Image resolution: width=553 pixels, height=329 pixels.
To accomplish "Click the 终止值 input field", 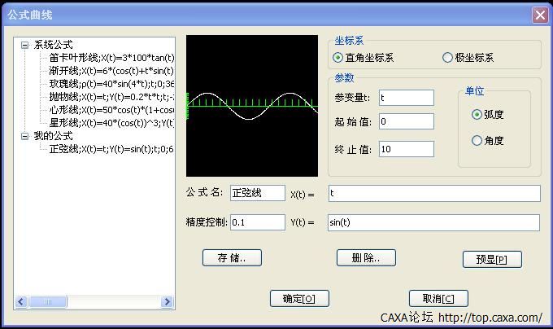I will coord(407,149).
